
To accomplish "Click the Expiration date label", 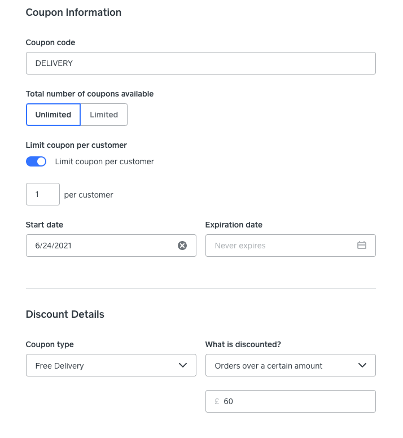I will point(234,225).
